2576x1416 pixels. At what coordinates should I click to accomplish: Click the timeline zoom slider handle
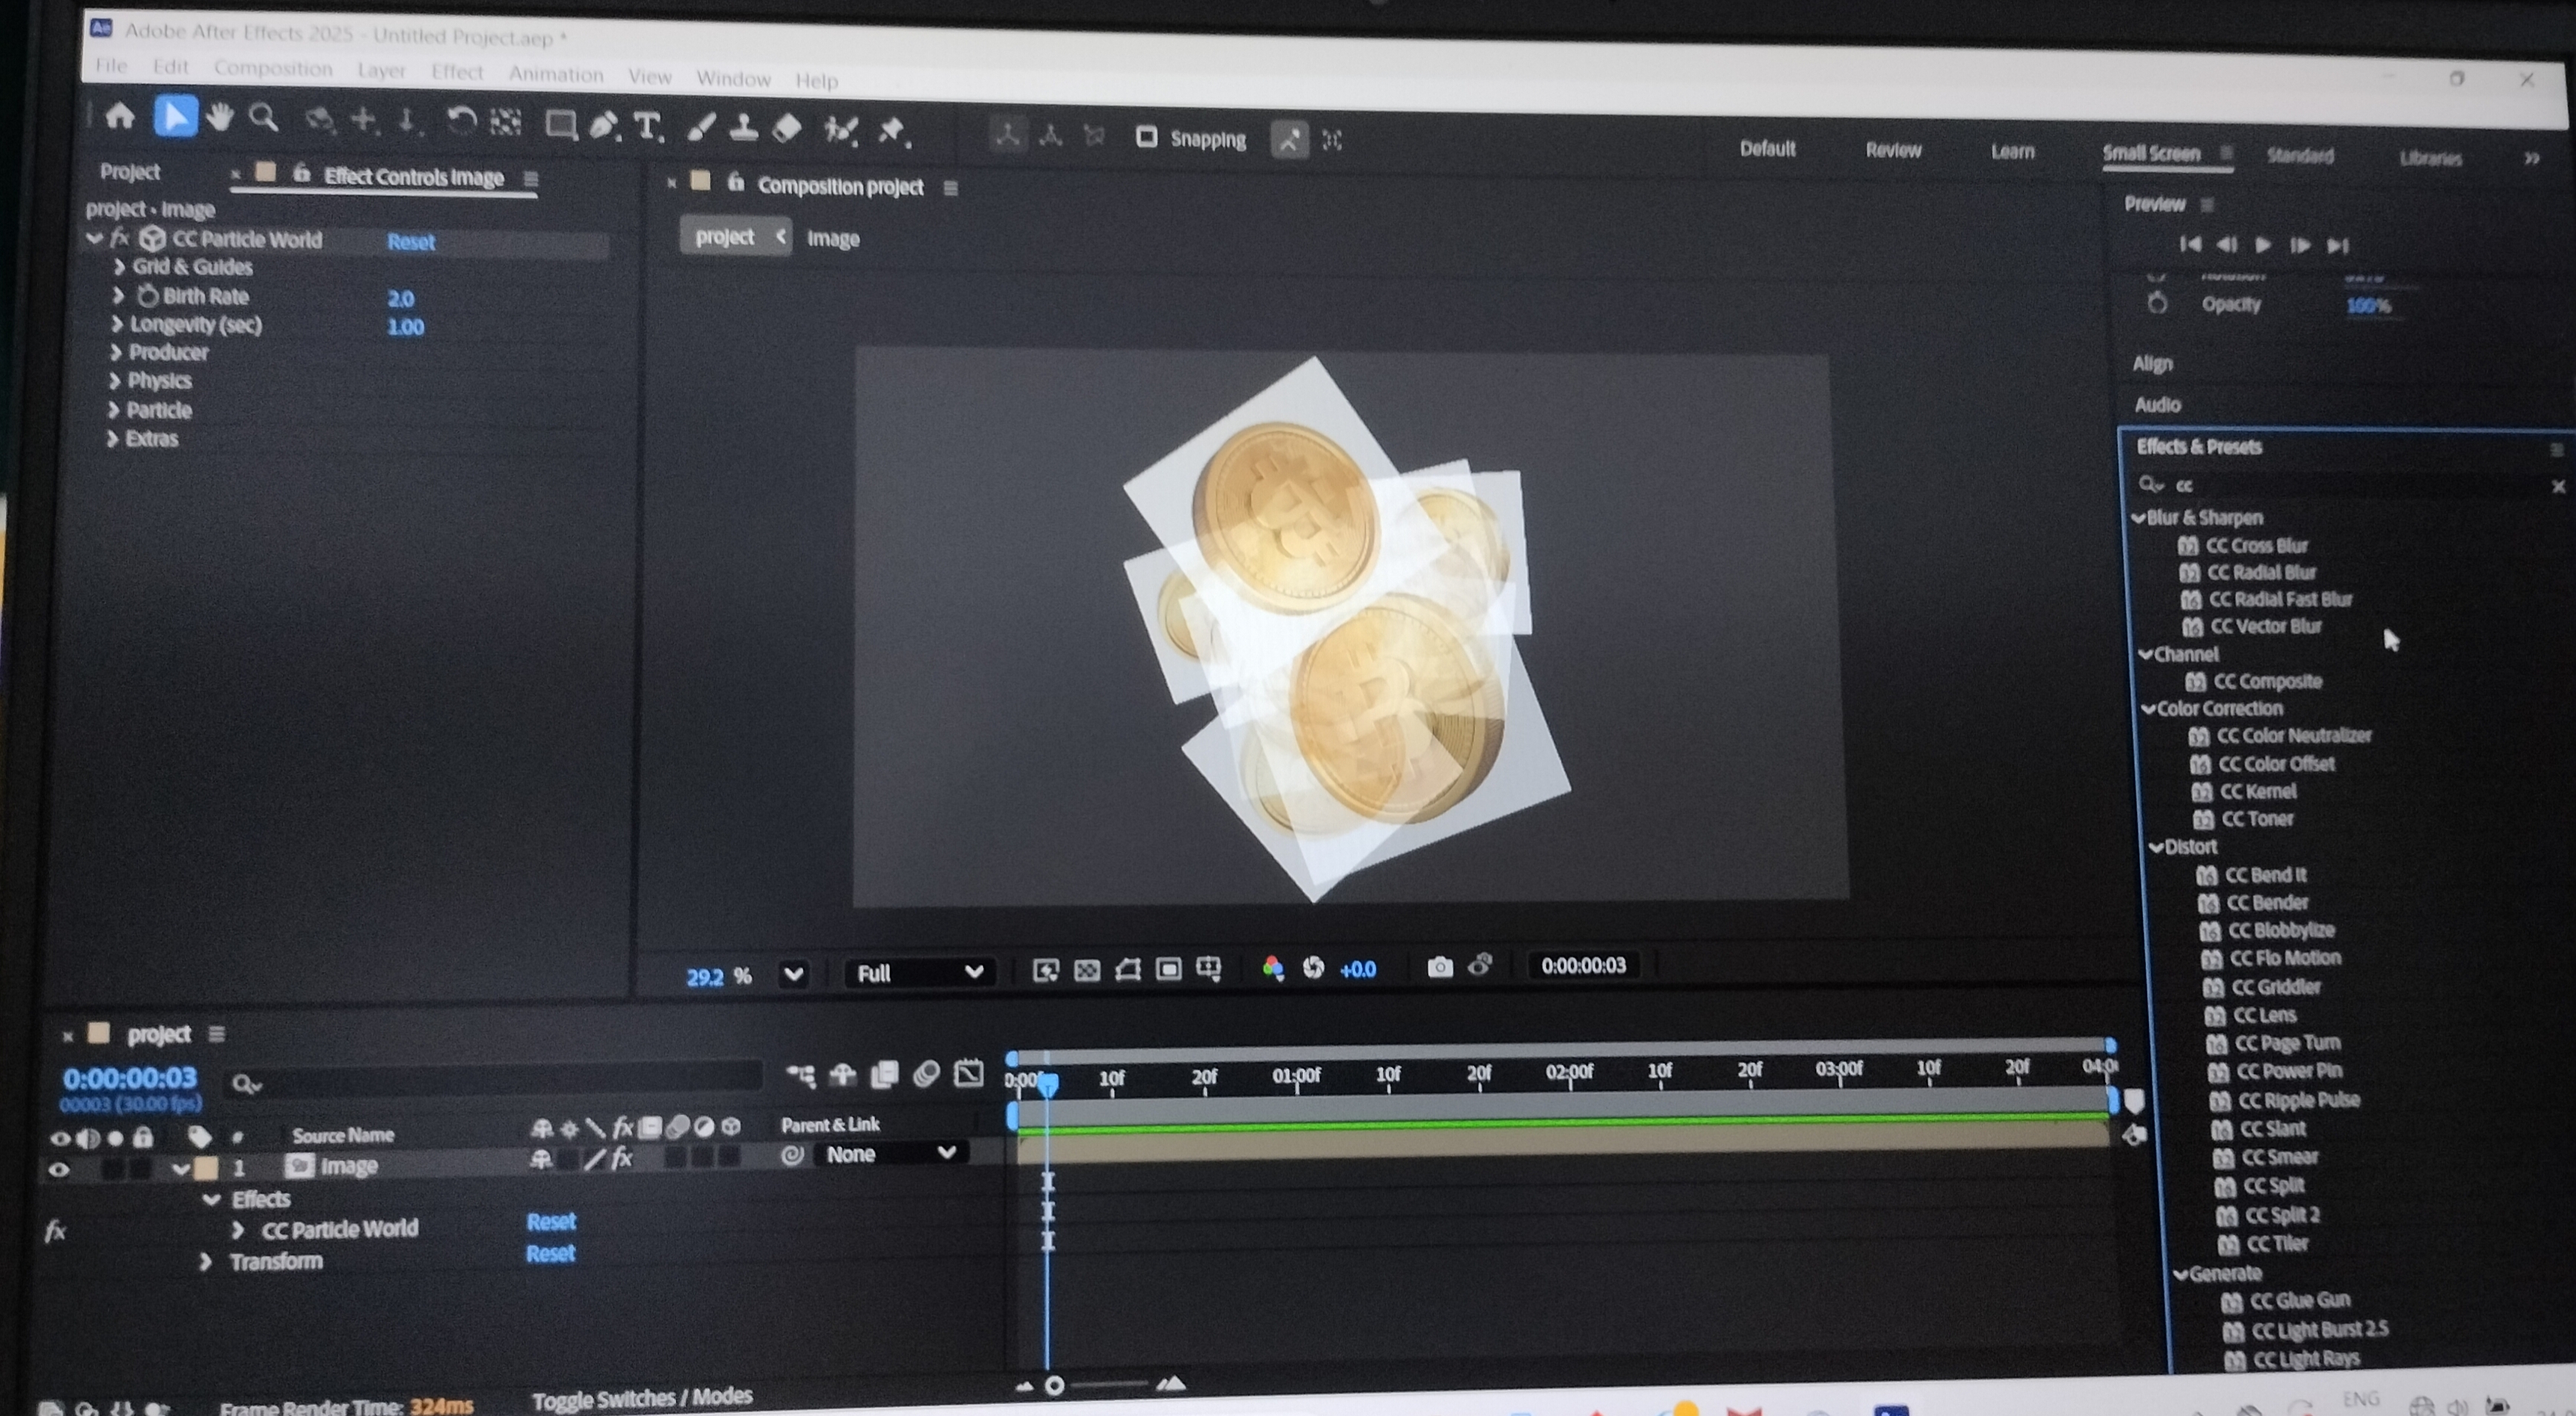pyautogui.click(x=1054, y=1385)
